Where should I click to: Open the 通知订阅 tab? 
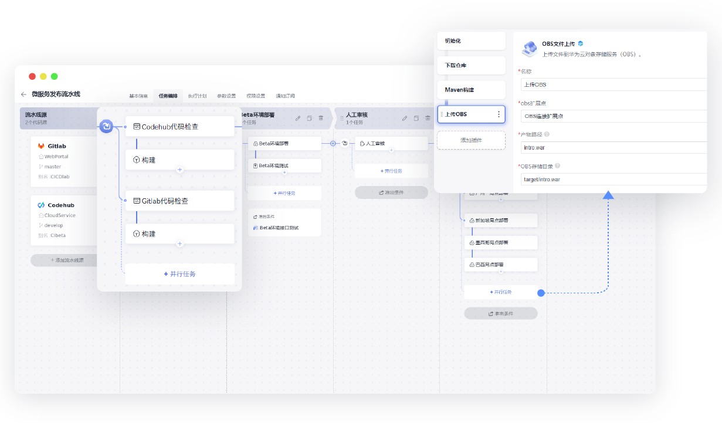pos(285,96)
